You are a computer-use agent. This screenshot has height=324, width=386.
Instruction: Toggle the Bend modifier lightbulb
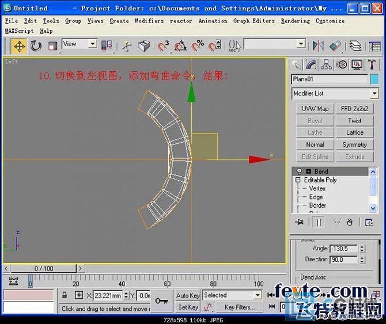pyautogui.click(x=299, y=171)
